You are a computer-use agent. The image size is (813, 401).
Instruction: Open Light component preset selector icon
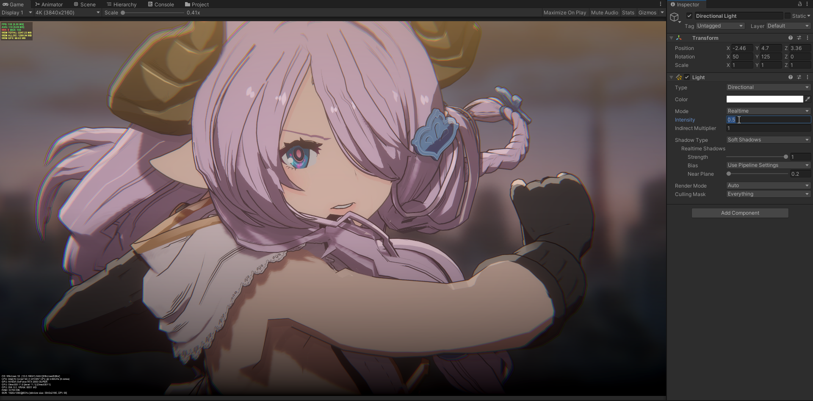point(799,77)
